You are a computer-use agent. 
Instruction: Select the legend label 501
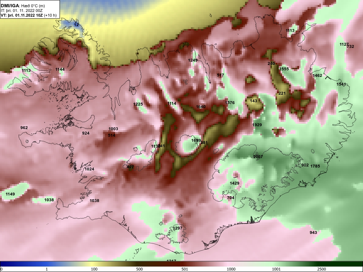point(185,269)
